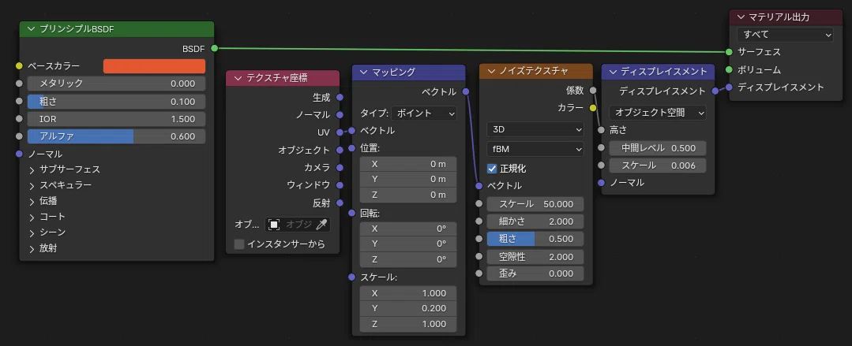Viewport: 852px width, 346px height.
Task: Click the object picker field in テクスチャ座標
Action: (298, 225)
